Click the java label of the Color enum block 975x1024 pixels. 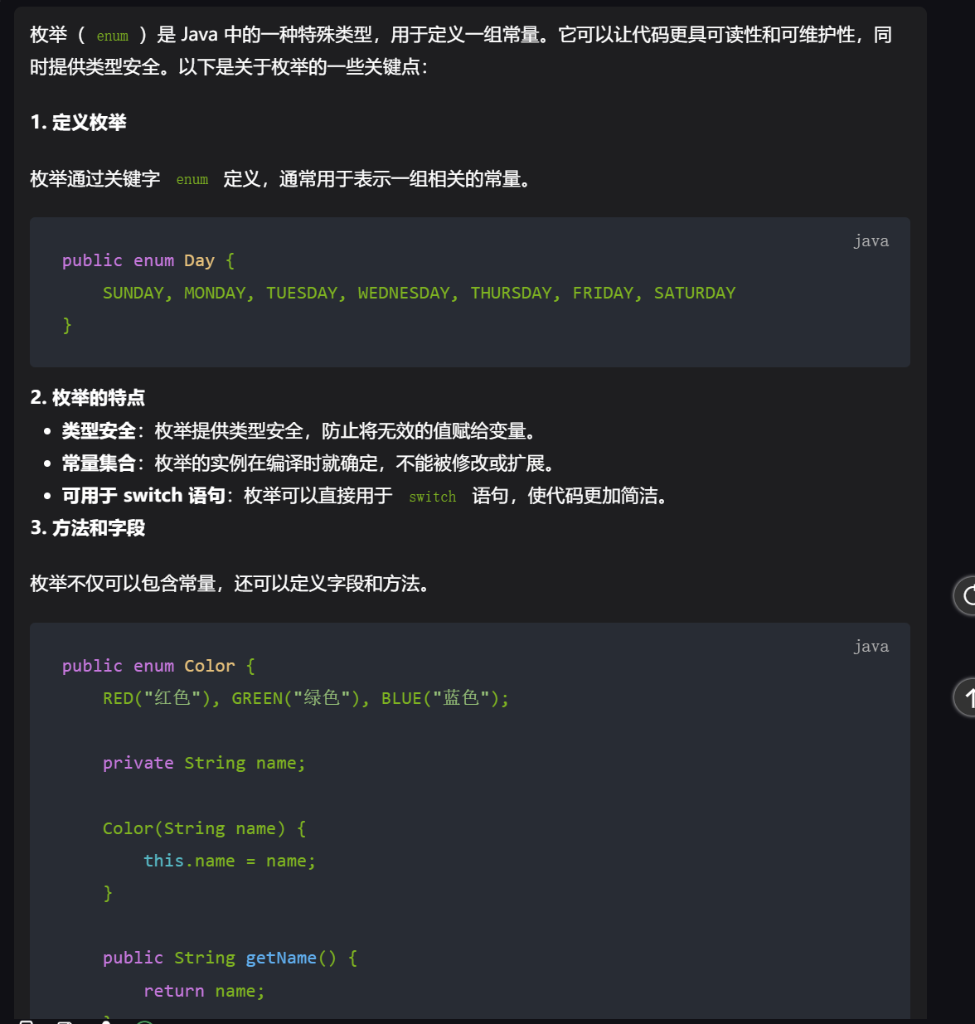pos(871,647)
